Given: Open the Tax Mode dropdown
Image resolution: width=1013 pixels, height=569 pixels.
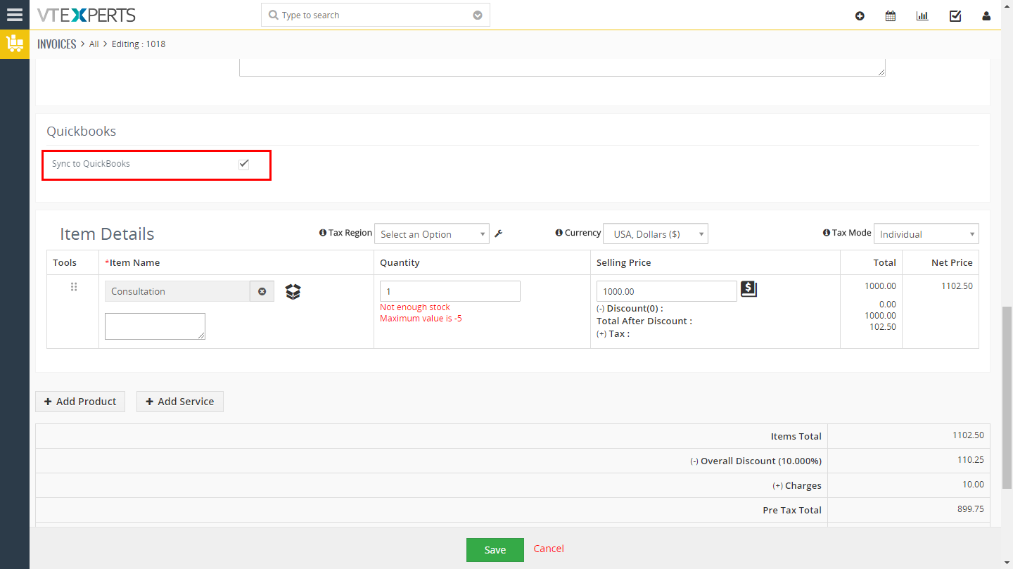Looking at the screenshot, I should [x=926, y=234].
